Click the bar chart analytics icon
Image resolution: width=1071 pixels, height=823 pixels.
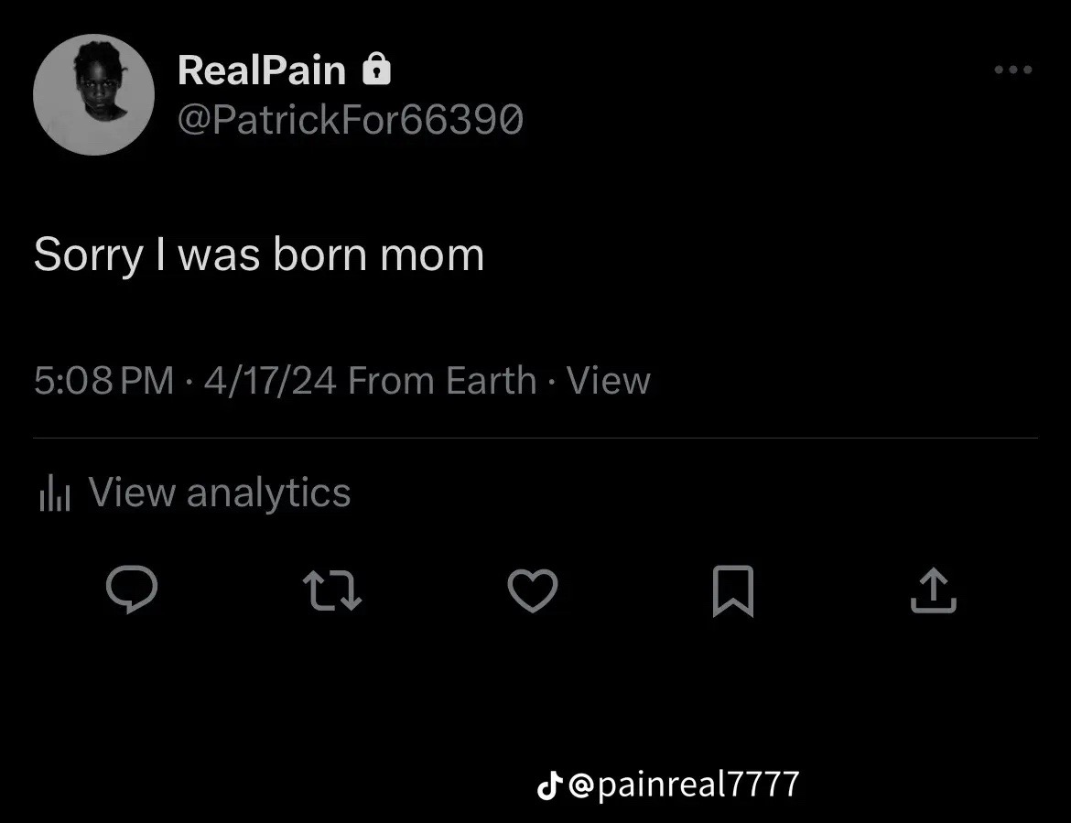coord(55,494)
